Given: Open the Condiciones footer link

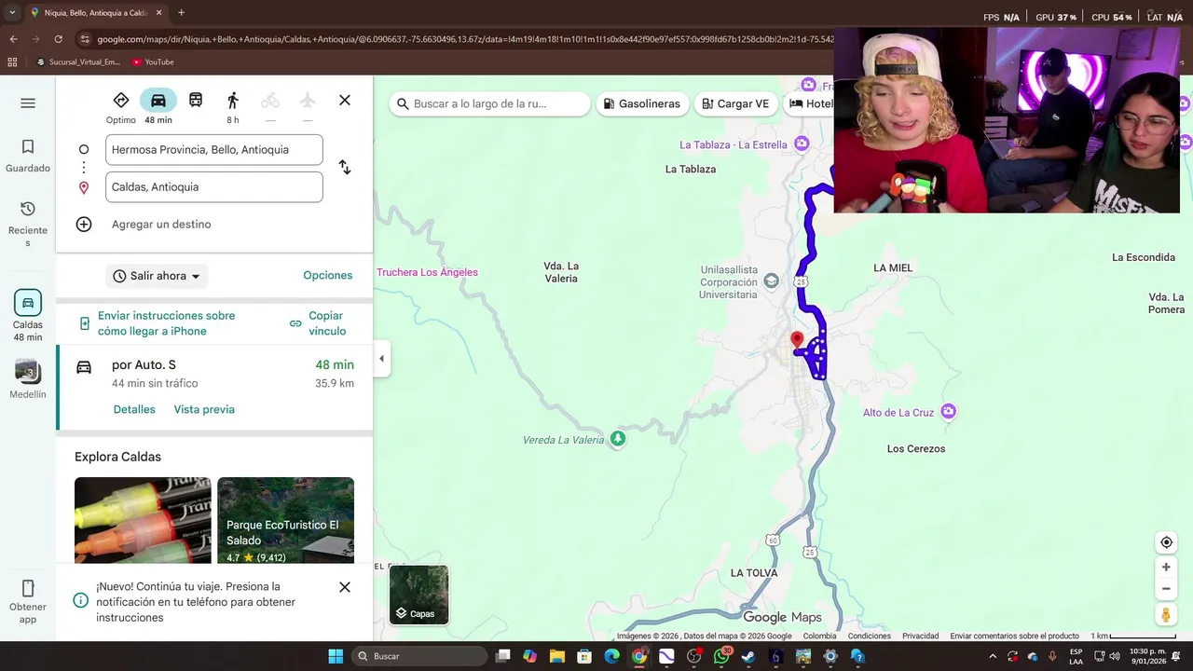Looking at the screenshot, I should click(869, 637).
